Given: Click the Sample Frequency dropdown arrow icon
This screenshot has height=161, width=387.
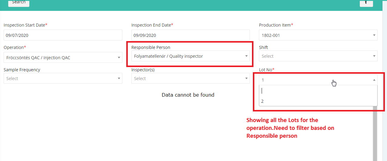Looking at the screenshot, I should pos(119,79).
